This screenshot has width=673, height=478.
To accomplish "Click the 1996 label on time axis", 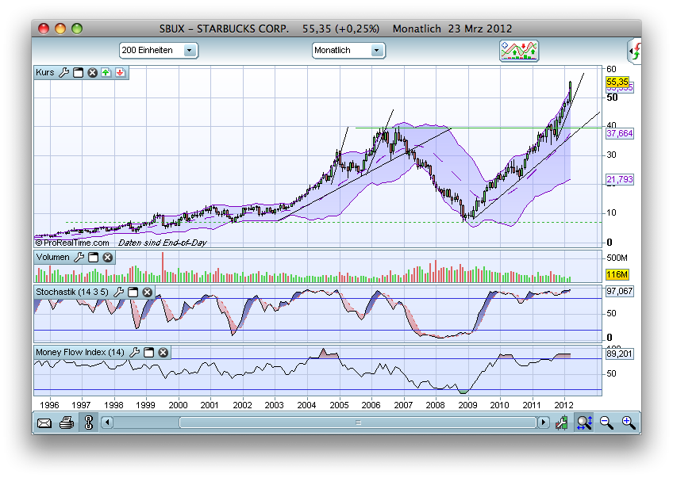I will 49,405.
